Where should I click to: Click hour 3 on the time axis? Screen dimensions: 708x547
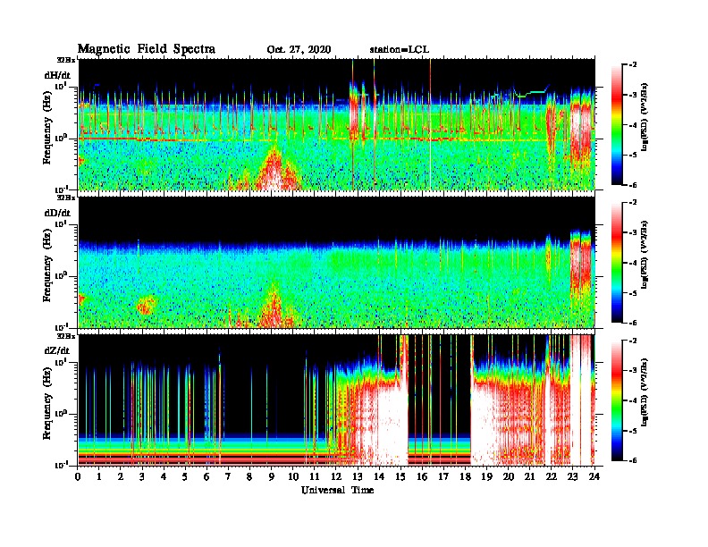pyautogui.click(x=143, y=476)
